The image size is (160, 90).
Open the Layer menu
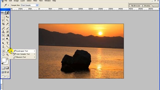click(x=22, y=1)
